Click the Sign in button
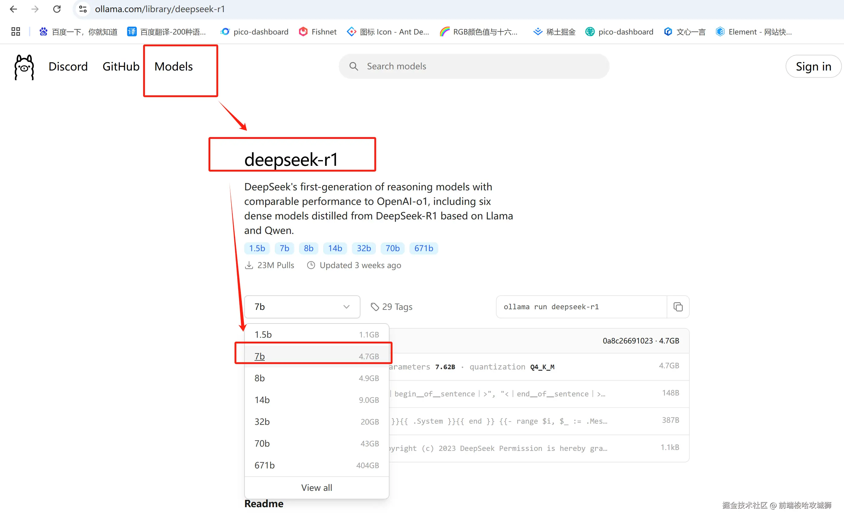844x522 pixels. pos(813,67)
